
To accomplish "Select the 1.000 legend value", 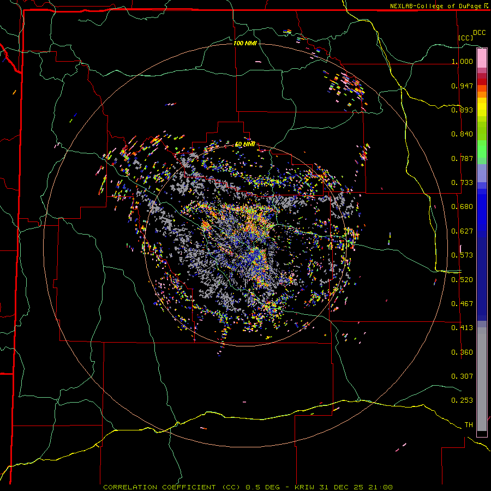I will (462, 61).
